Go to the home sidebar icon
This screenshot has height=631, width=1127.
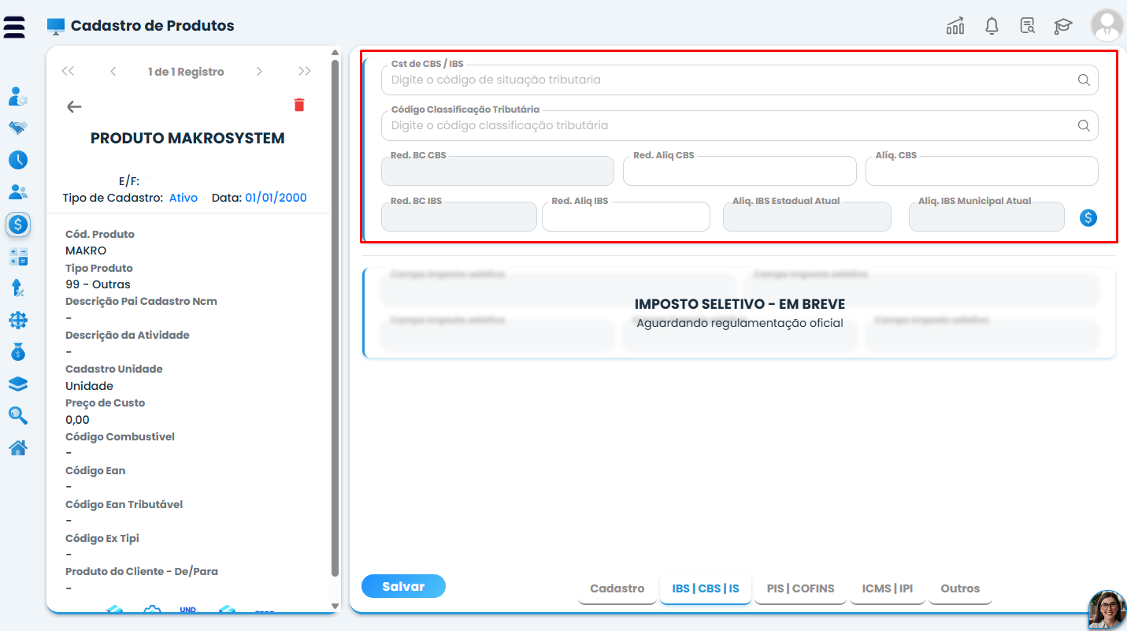click(x=18, y=448)
